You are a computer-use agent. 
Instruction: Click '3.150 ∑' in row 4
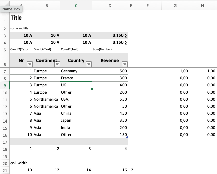110,42
